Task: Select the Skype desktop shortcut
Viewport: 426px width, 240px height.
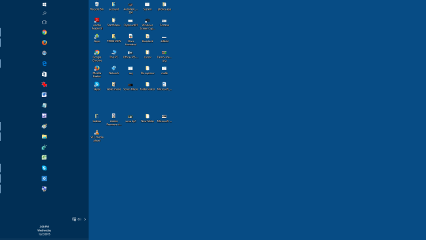Action: click(97, 86)
